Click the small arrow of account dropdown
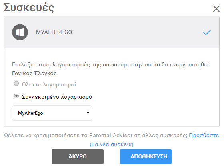This screenshot has width=224, height=168. coord(88,113)
